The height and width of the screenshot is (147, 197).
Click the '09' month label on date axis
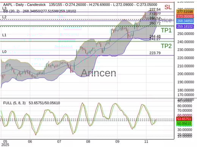117,142
